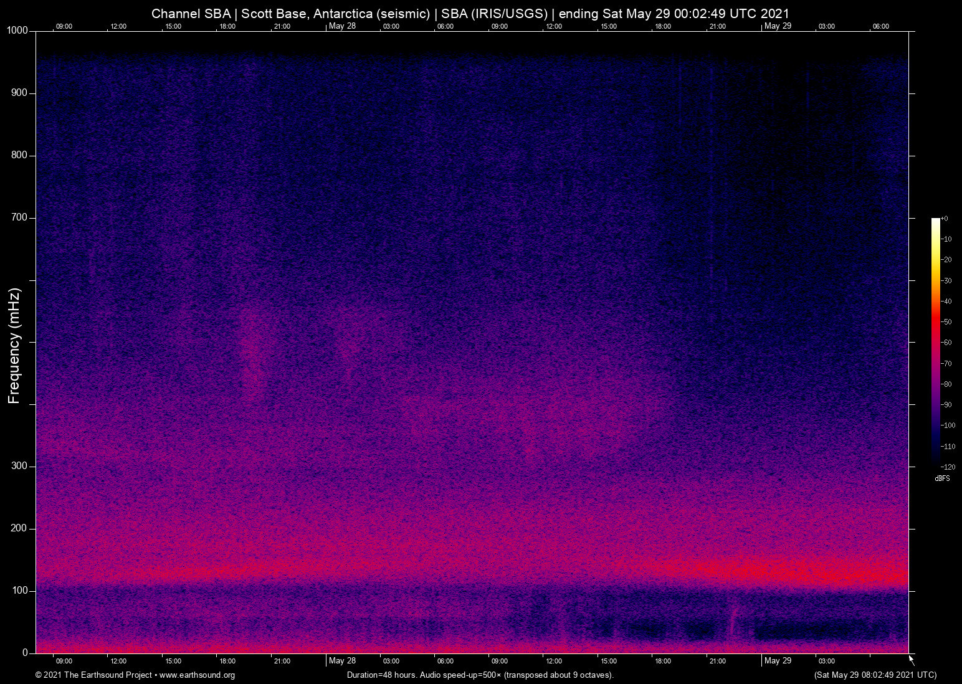Select May 29 marker on top time axis
This screenshot has height=684, width=962.
coord(778,26)
